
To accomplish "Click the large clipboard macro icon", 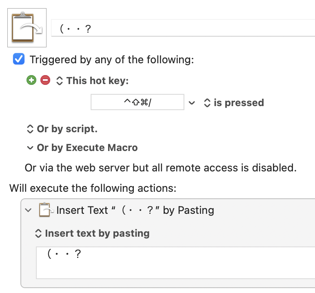I will click(x=27, y=28).
